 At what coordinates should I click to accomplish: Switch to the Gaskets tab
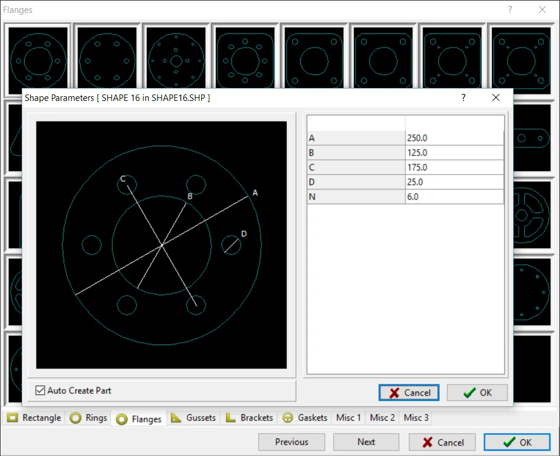pos(304,417)
